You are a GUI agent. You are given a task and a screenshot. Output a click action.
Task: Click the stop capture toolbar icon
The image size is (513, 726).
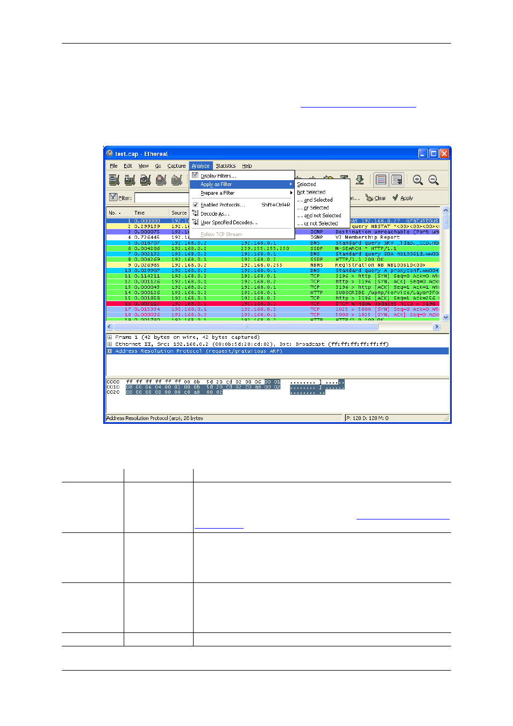161,180
